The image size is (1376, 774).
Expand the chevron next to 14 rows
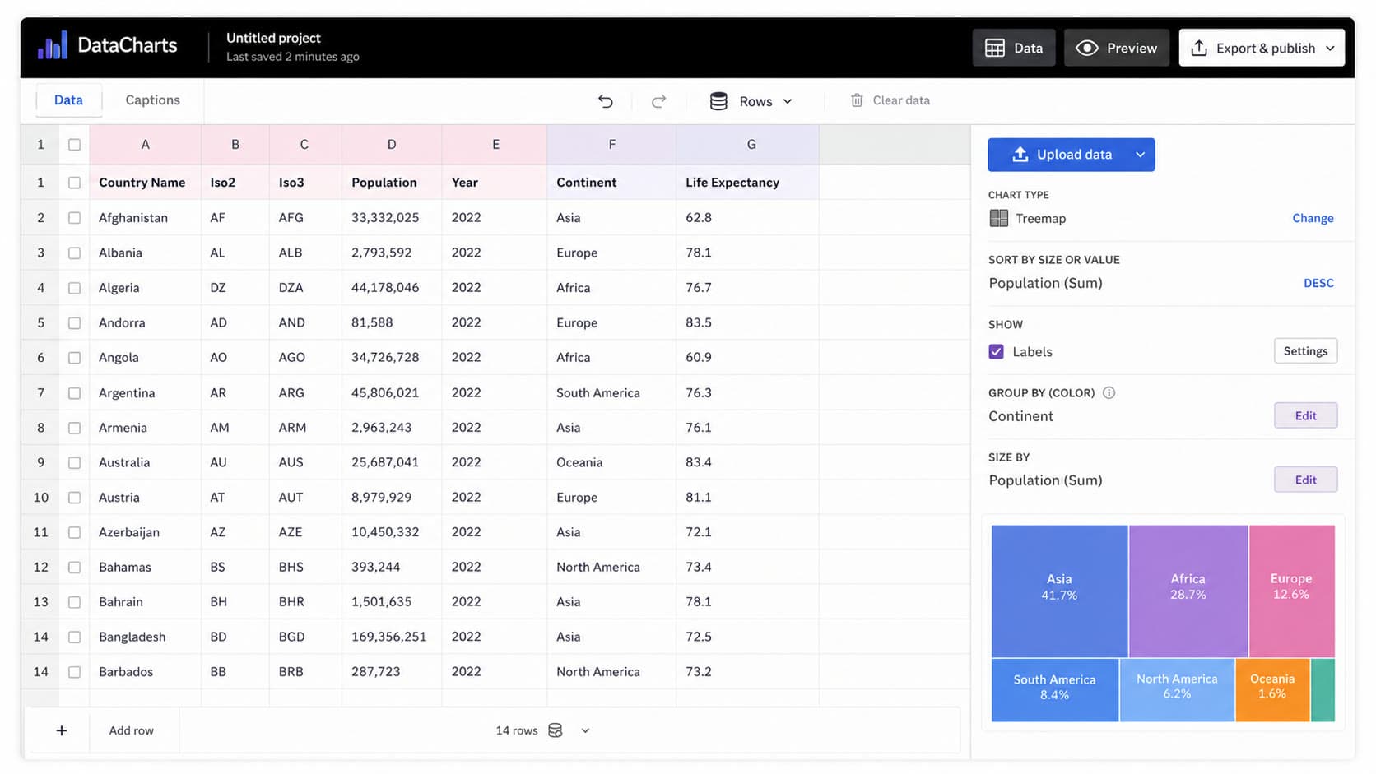[x=585, y=730]
